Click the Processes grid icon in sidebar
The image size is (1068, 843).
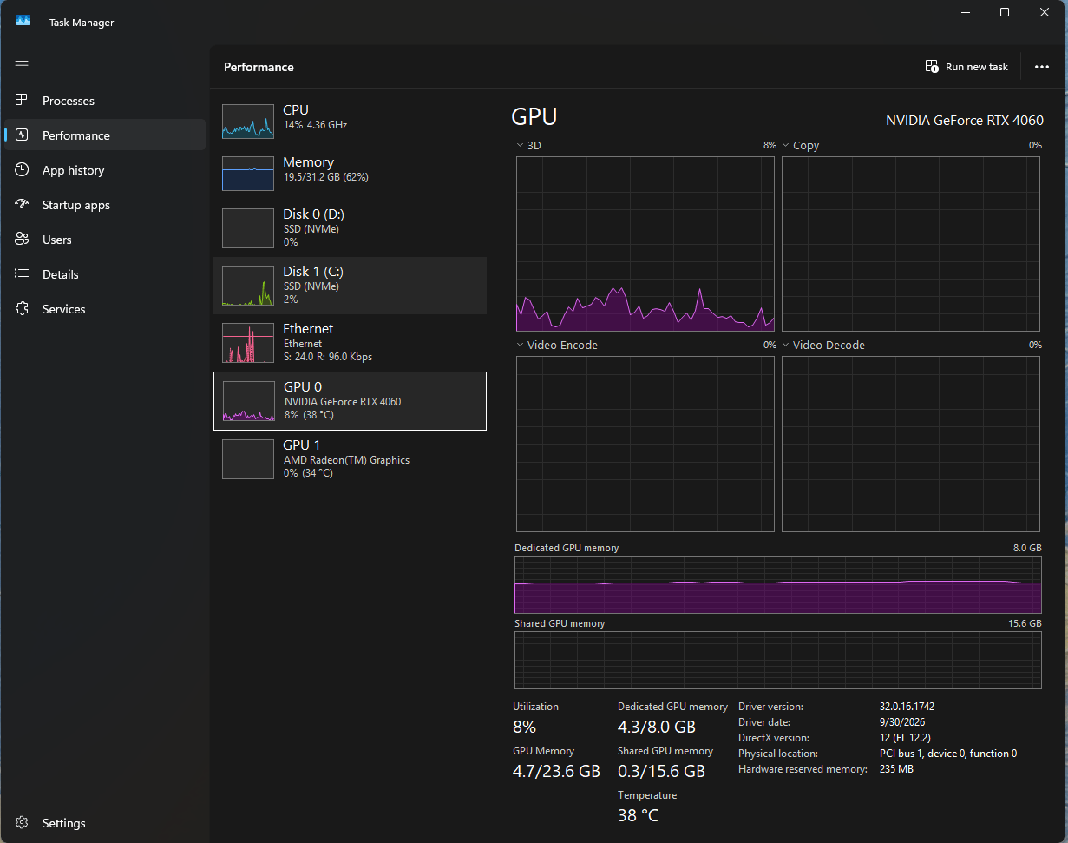[23, 101]
